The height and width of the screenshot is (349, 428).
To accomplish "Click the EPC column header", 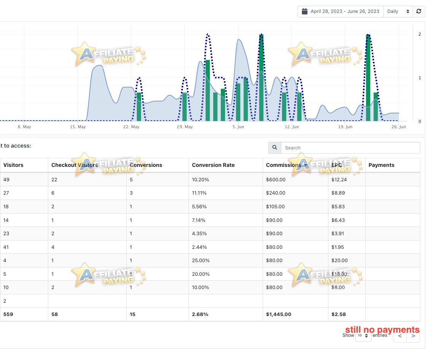I will (x=336, y=165).
